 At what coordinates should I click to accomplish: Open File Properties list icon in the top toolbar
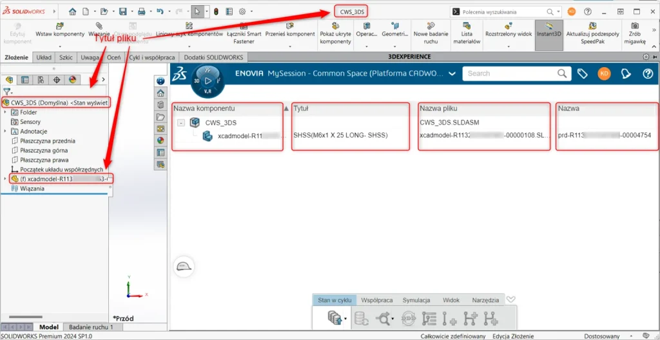pyautogui.click(x=229, y=12)
